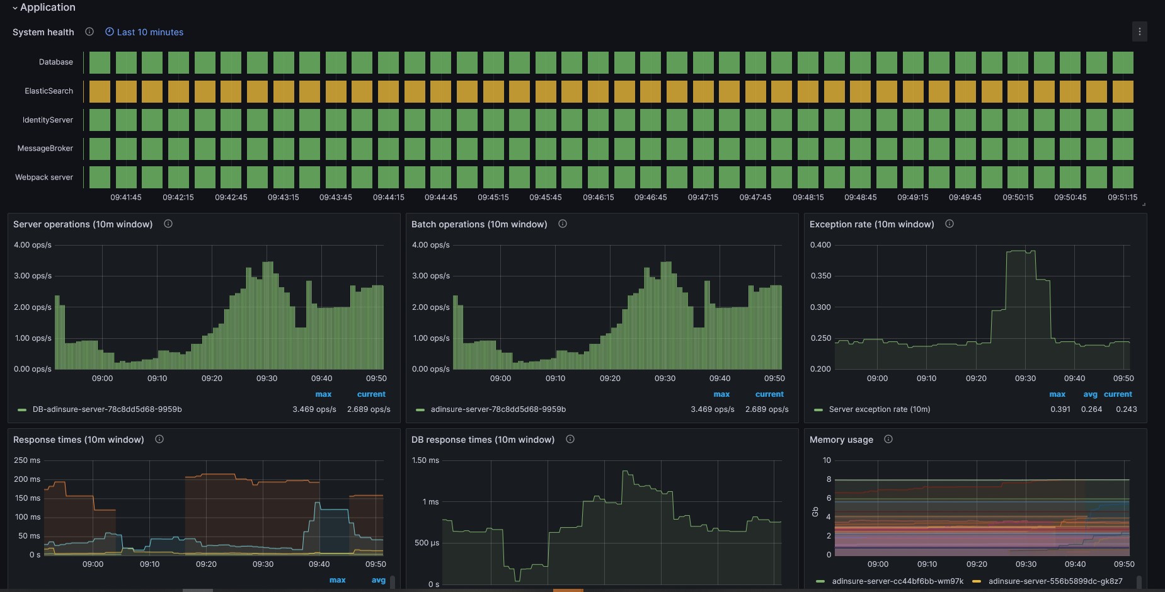Open info icon for Memory usage panel
1165x592 pixels.
point(888,439)
